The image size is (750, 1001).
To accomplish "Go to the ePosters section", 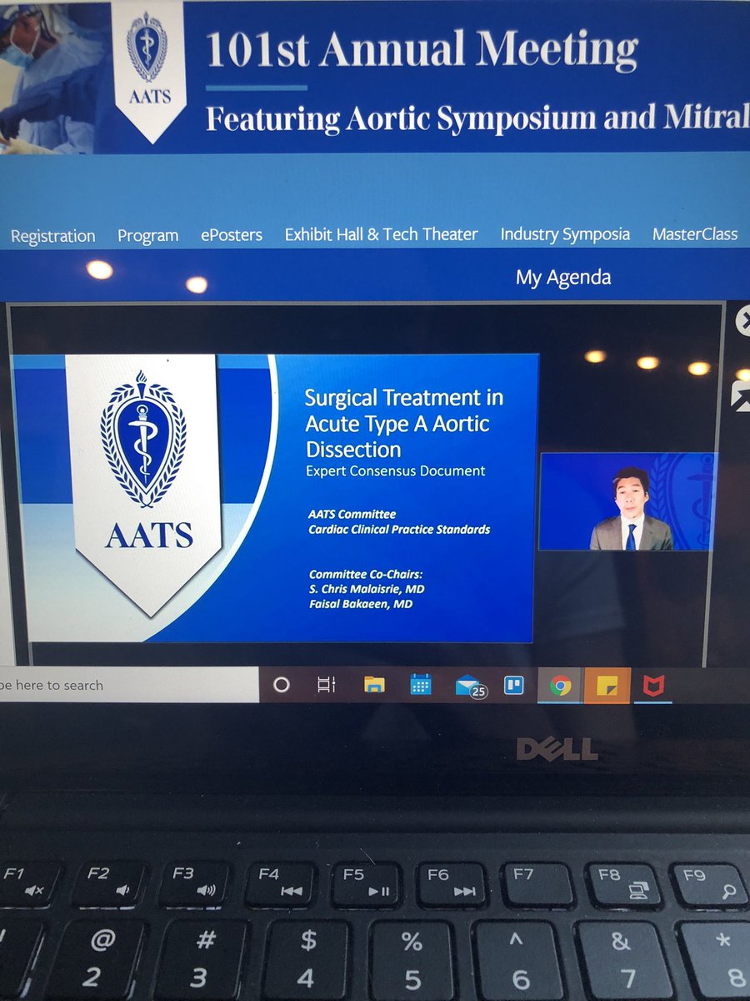I will click(x=232, y=235).
